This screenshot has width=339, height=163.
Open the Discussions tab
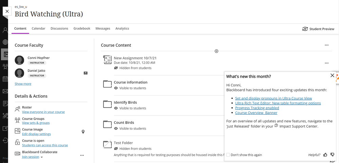[59, 28]
